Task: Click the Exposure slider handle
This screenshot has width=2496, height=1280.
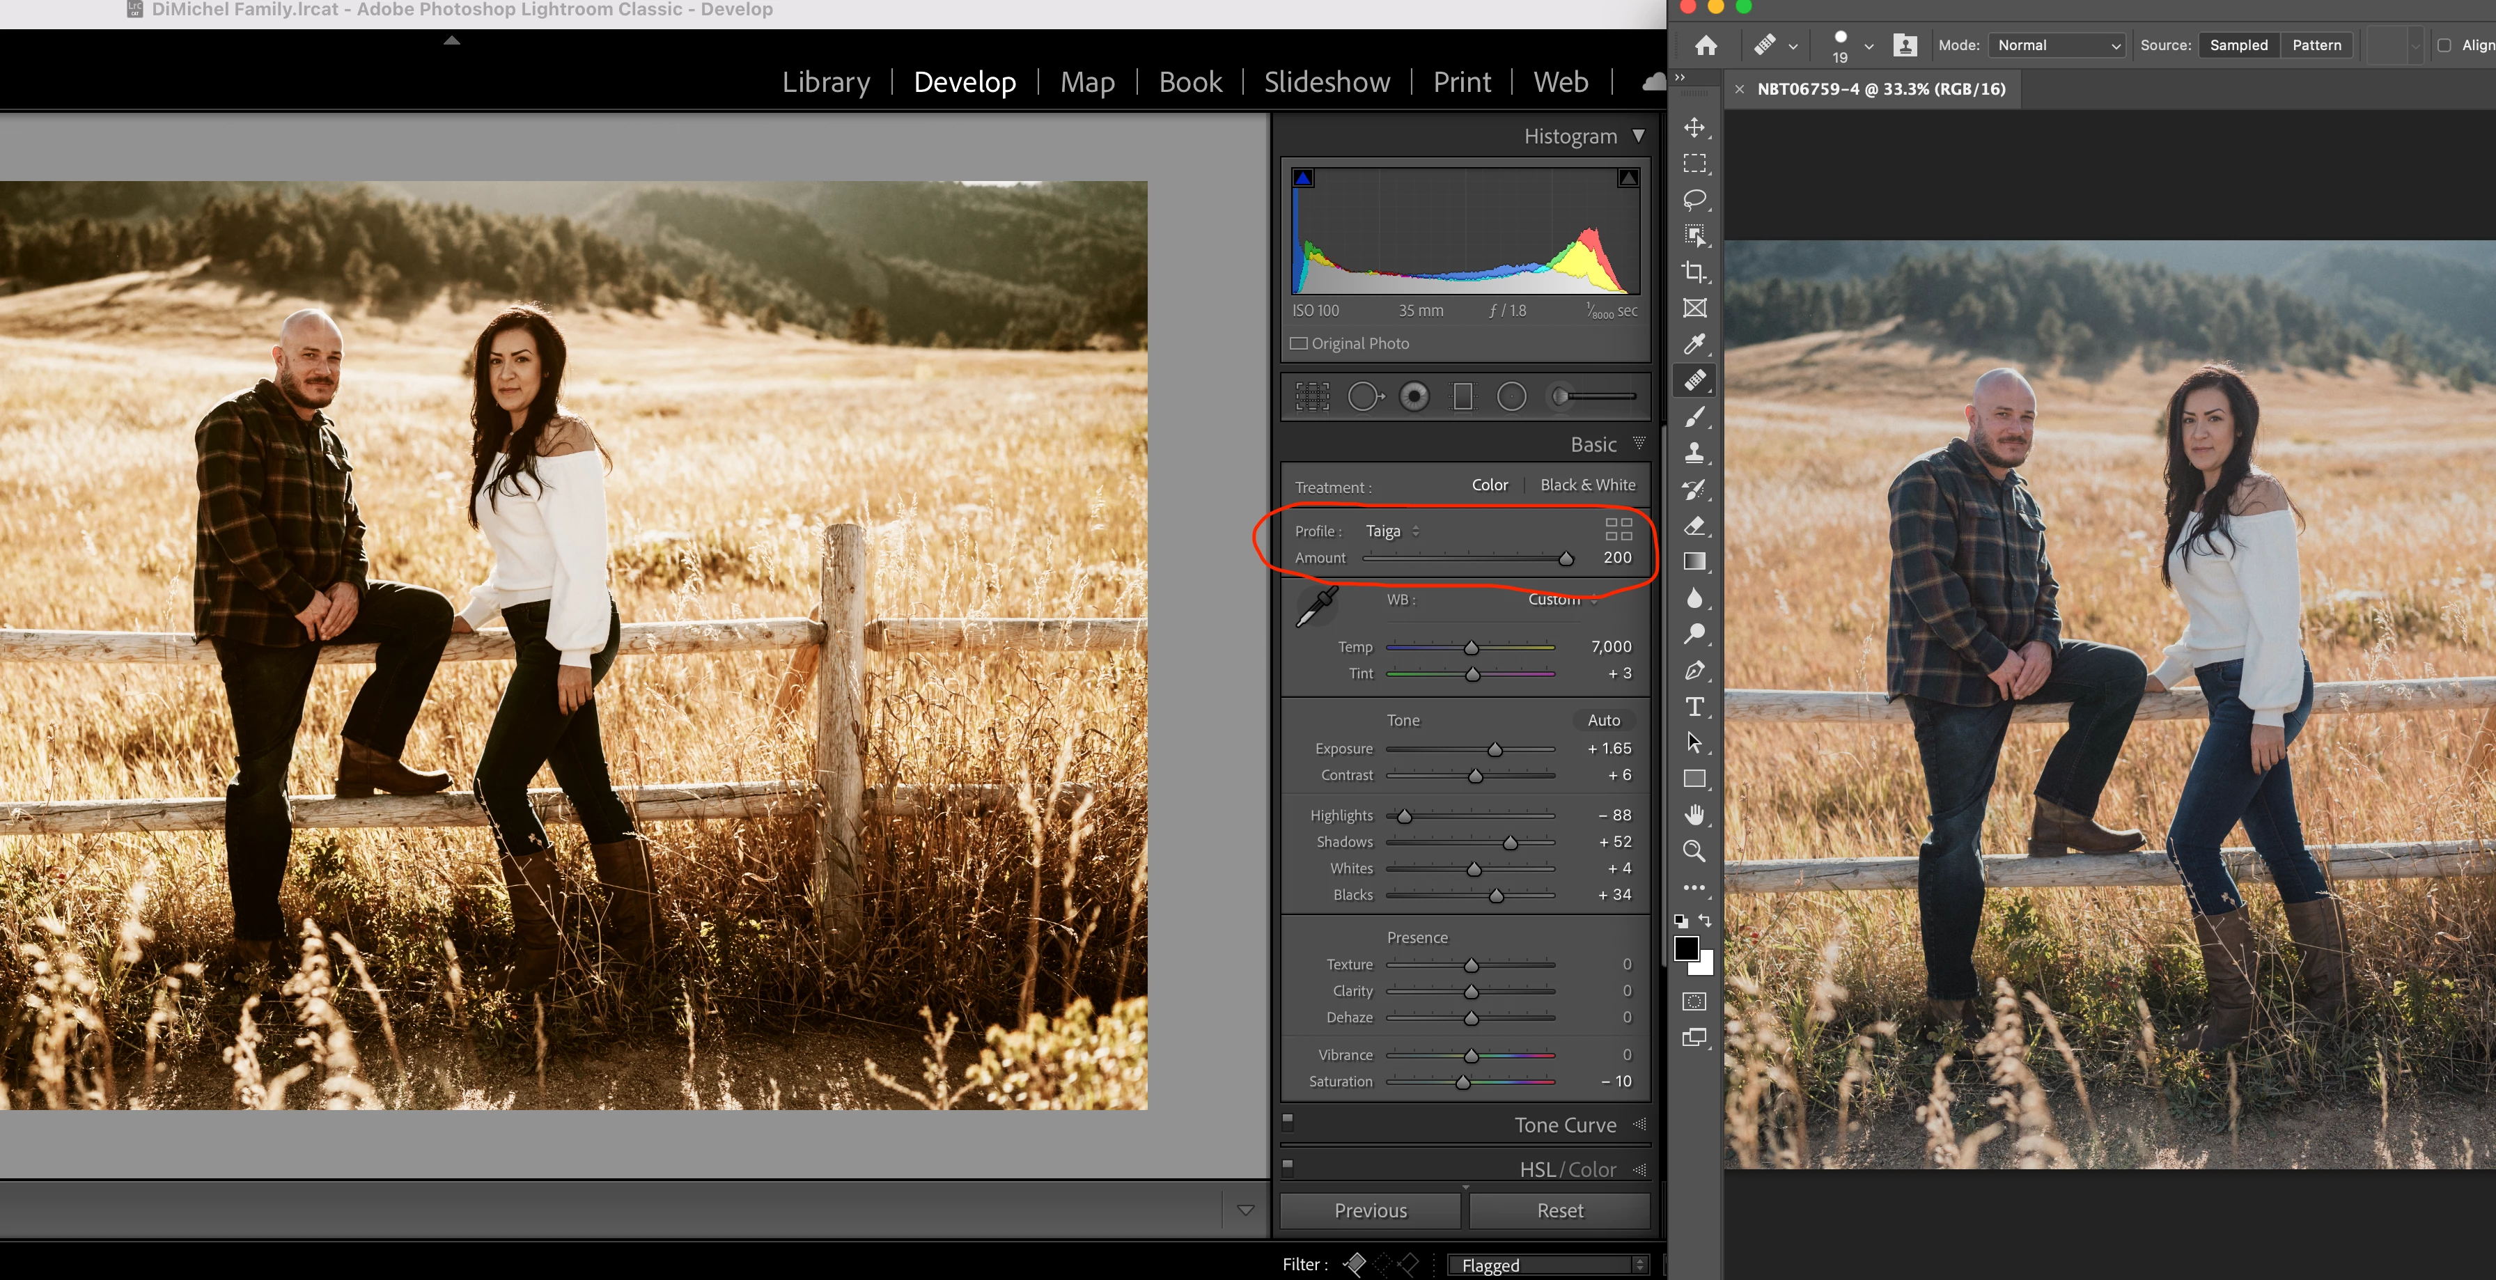Action: coord(1494,749)
